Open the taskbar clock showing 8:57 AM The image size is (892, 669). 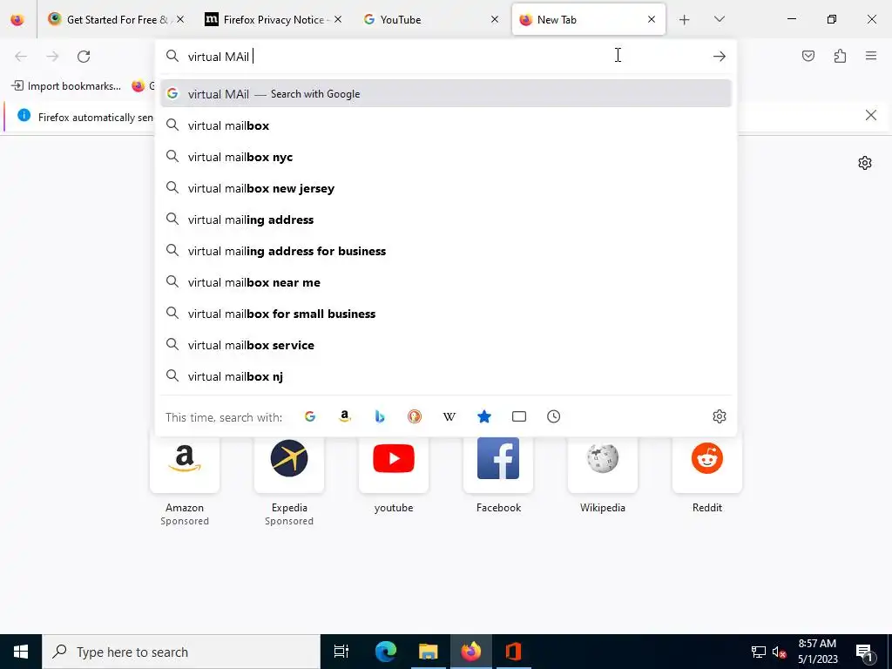(x=817, y=652)
